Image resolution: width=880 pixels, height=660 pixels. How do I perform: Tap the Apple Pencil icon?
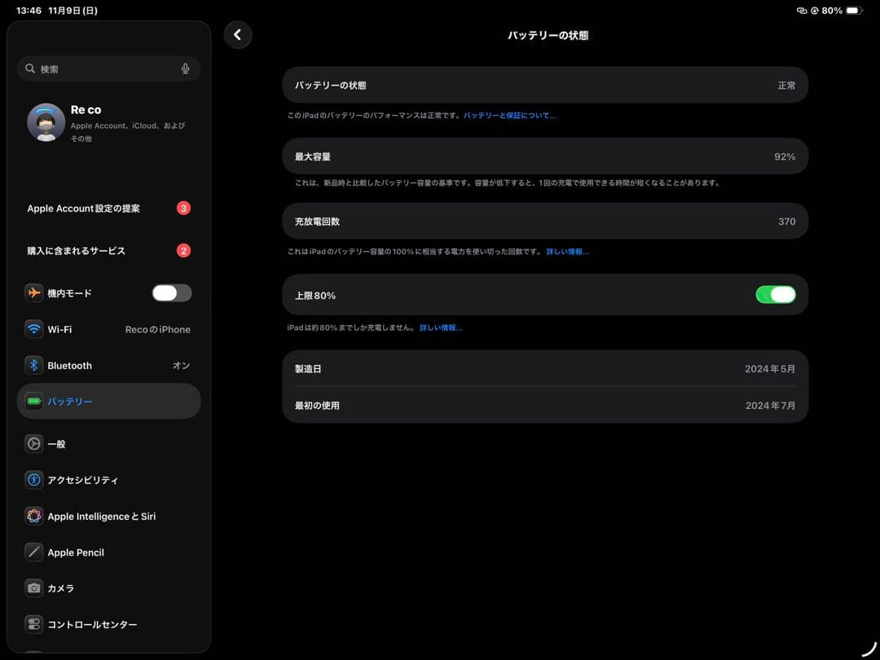pyautogui.click(x=33, y=552)
